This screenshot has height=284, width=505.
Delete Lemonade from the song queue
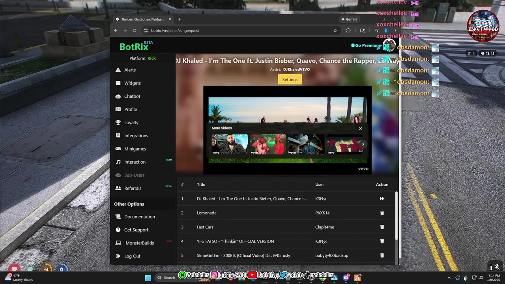(382, 213)
